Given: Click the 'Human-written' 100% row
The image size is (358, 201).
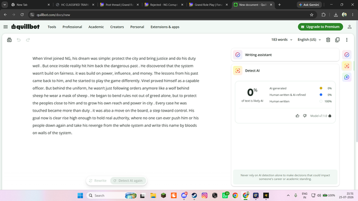Looking at the screenshot, I should click(300, 101).
